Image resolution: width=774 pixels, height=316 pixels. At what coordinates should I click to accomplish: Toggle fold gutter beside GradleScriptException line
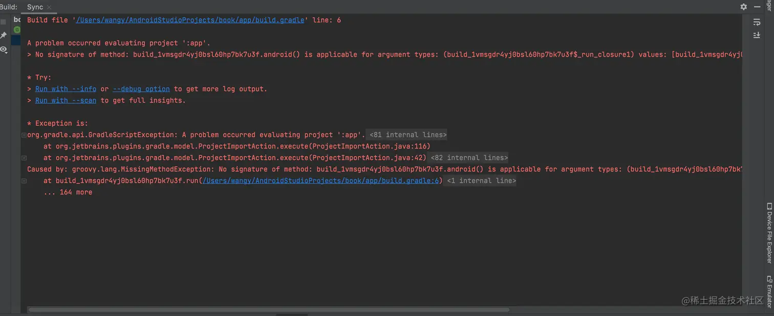click(24, 135)
